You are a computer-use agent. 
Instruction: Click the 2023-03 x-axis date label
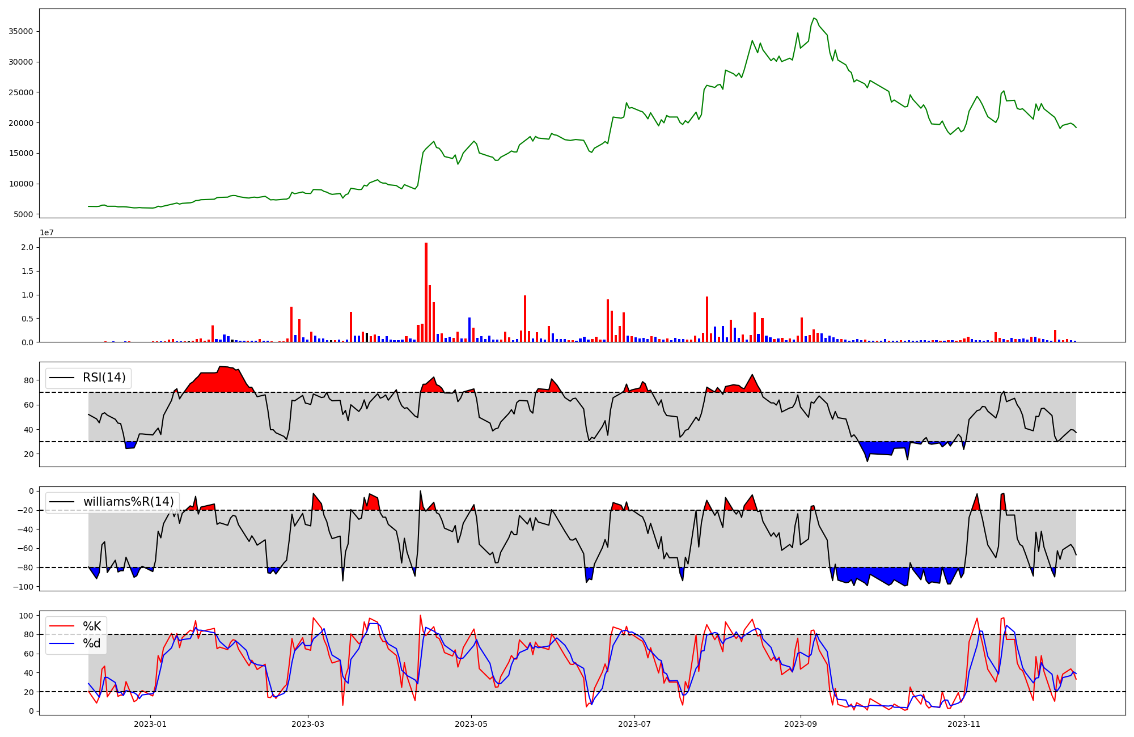[x=308, y=724]
